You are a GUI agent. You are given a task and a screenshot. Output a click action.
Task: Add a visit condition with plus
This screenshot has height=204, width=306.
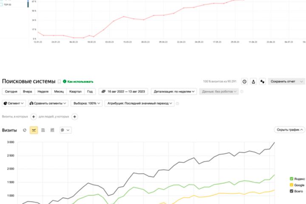coord(34,116)
